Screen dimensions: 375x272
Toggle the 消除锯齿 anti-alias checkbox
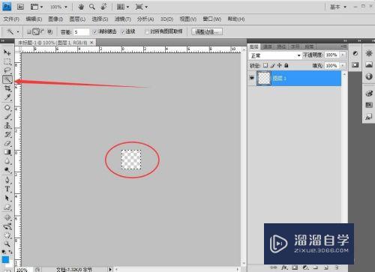[94, 32]
